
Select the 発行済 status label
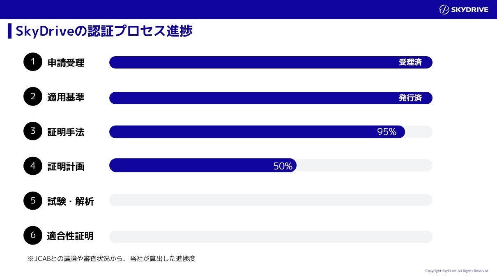(410, 98)
